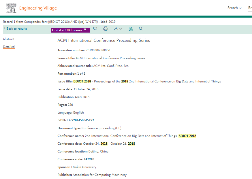Print this record using the printer icon
This screenshot has width=252, height=179.
click(106, 29)
